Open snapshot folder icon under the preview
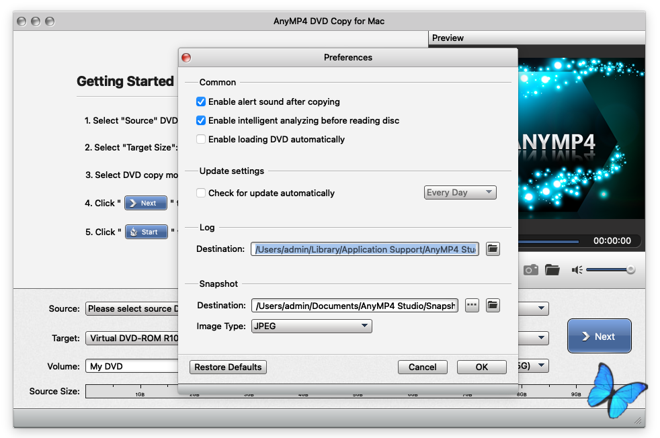This screenshot has width=660, height=438. point(552,269)
